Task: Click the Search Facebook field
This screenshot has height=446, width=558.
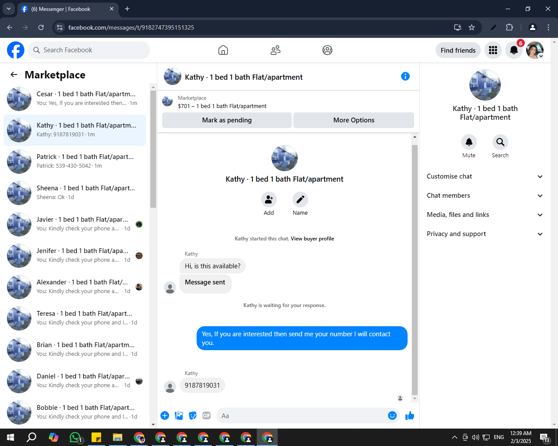Action: pos(89,50)
